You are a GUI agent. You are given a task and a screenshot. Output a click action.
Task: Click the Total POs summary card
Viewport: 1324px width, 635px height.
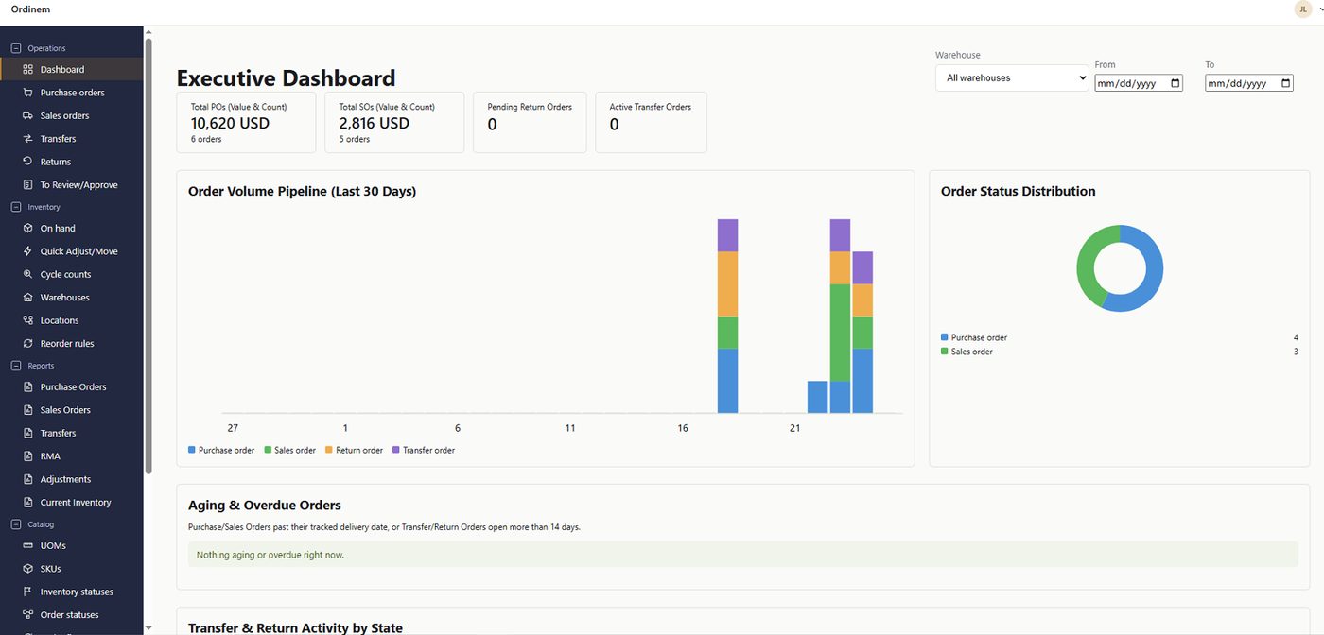point(246,122)
